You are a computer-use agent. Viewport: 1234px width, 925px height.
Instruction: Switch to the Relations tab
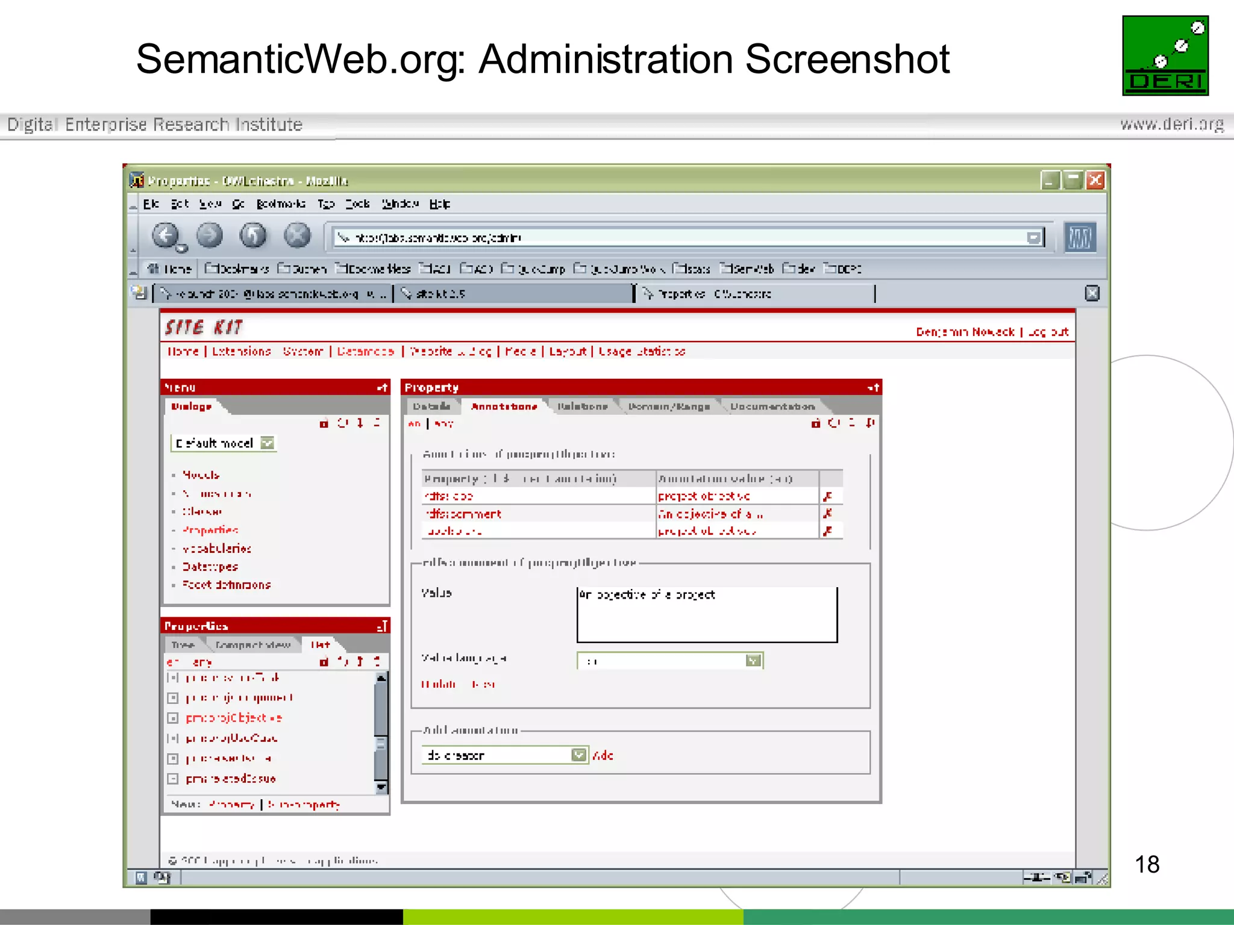(582, 406)
